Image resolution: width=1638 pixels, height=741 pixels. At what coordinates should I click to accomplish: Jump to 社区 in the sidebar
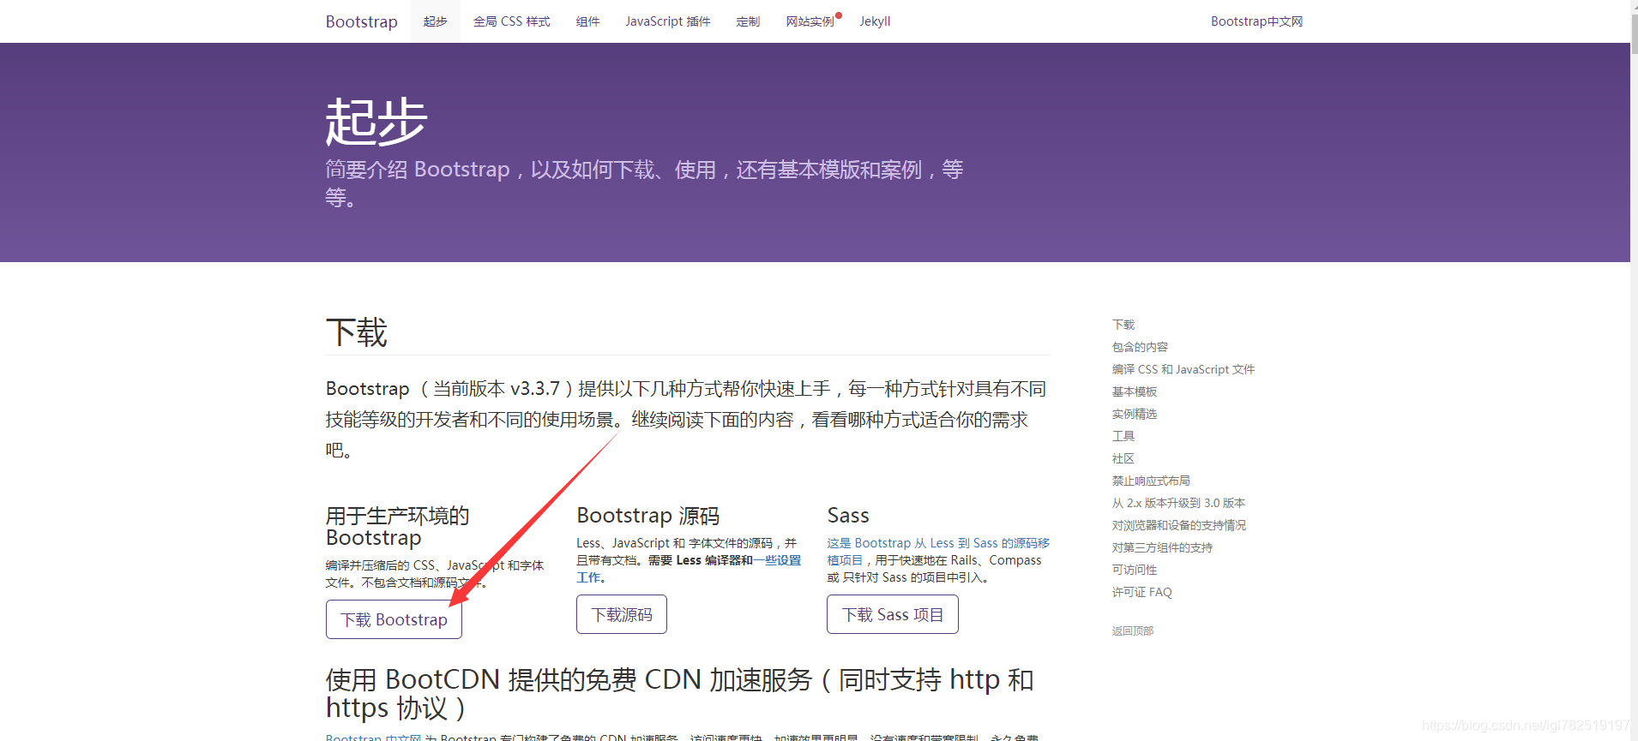pyautogui.click(x=1123, y=458)
